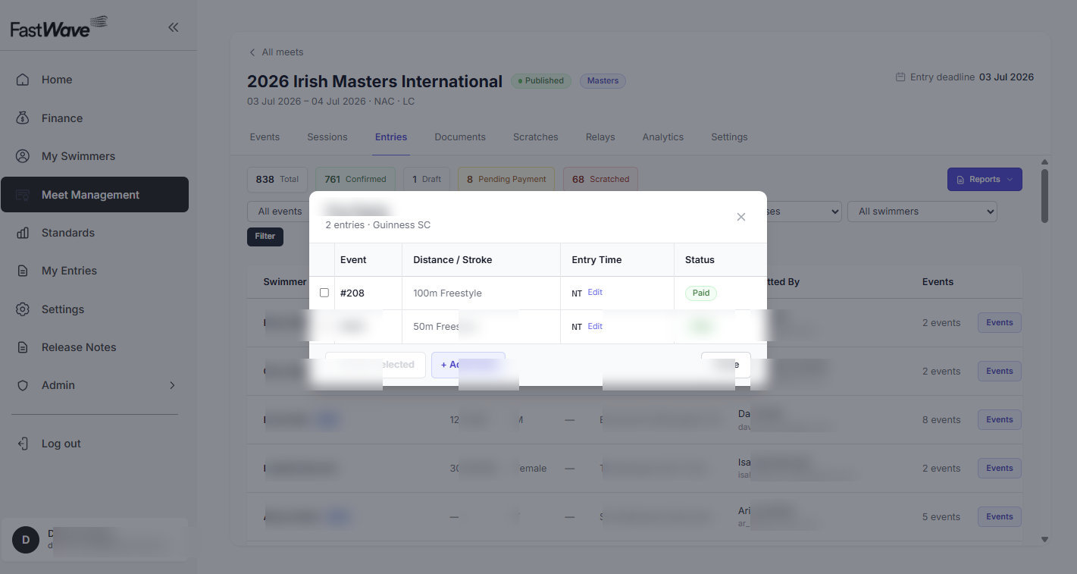Open the meet Settings tab
1077x574 pixels.
729,137
